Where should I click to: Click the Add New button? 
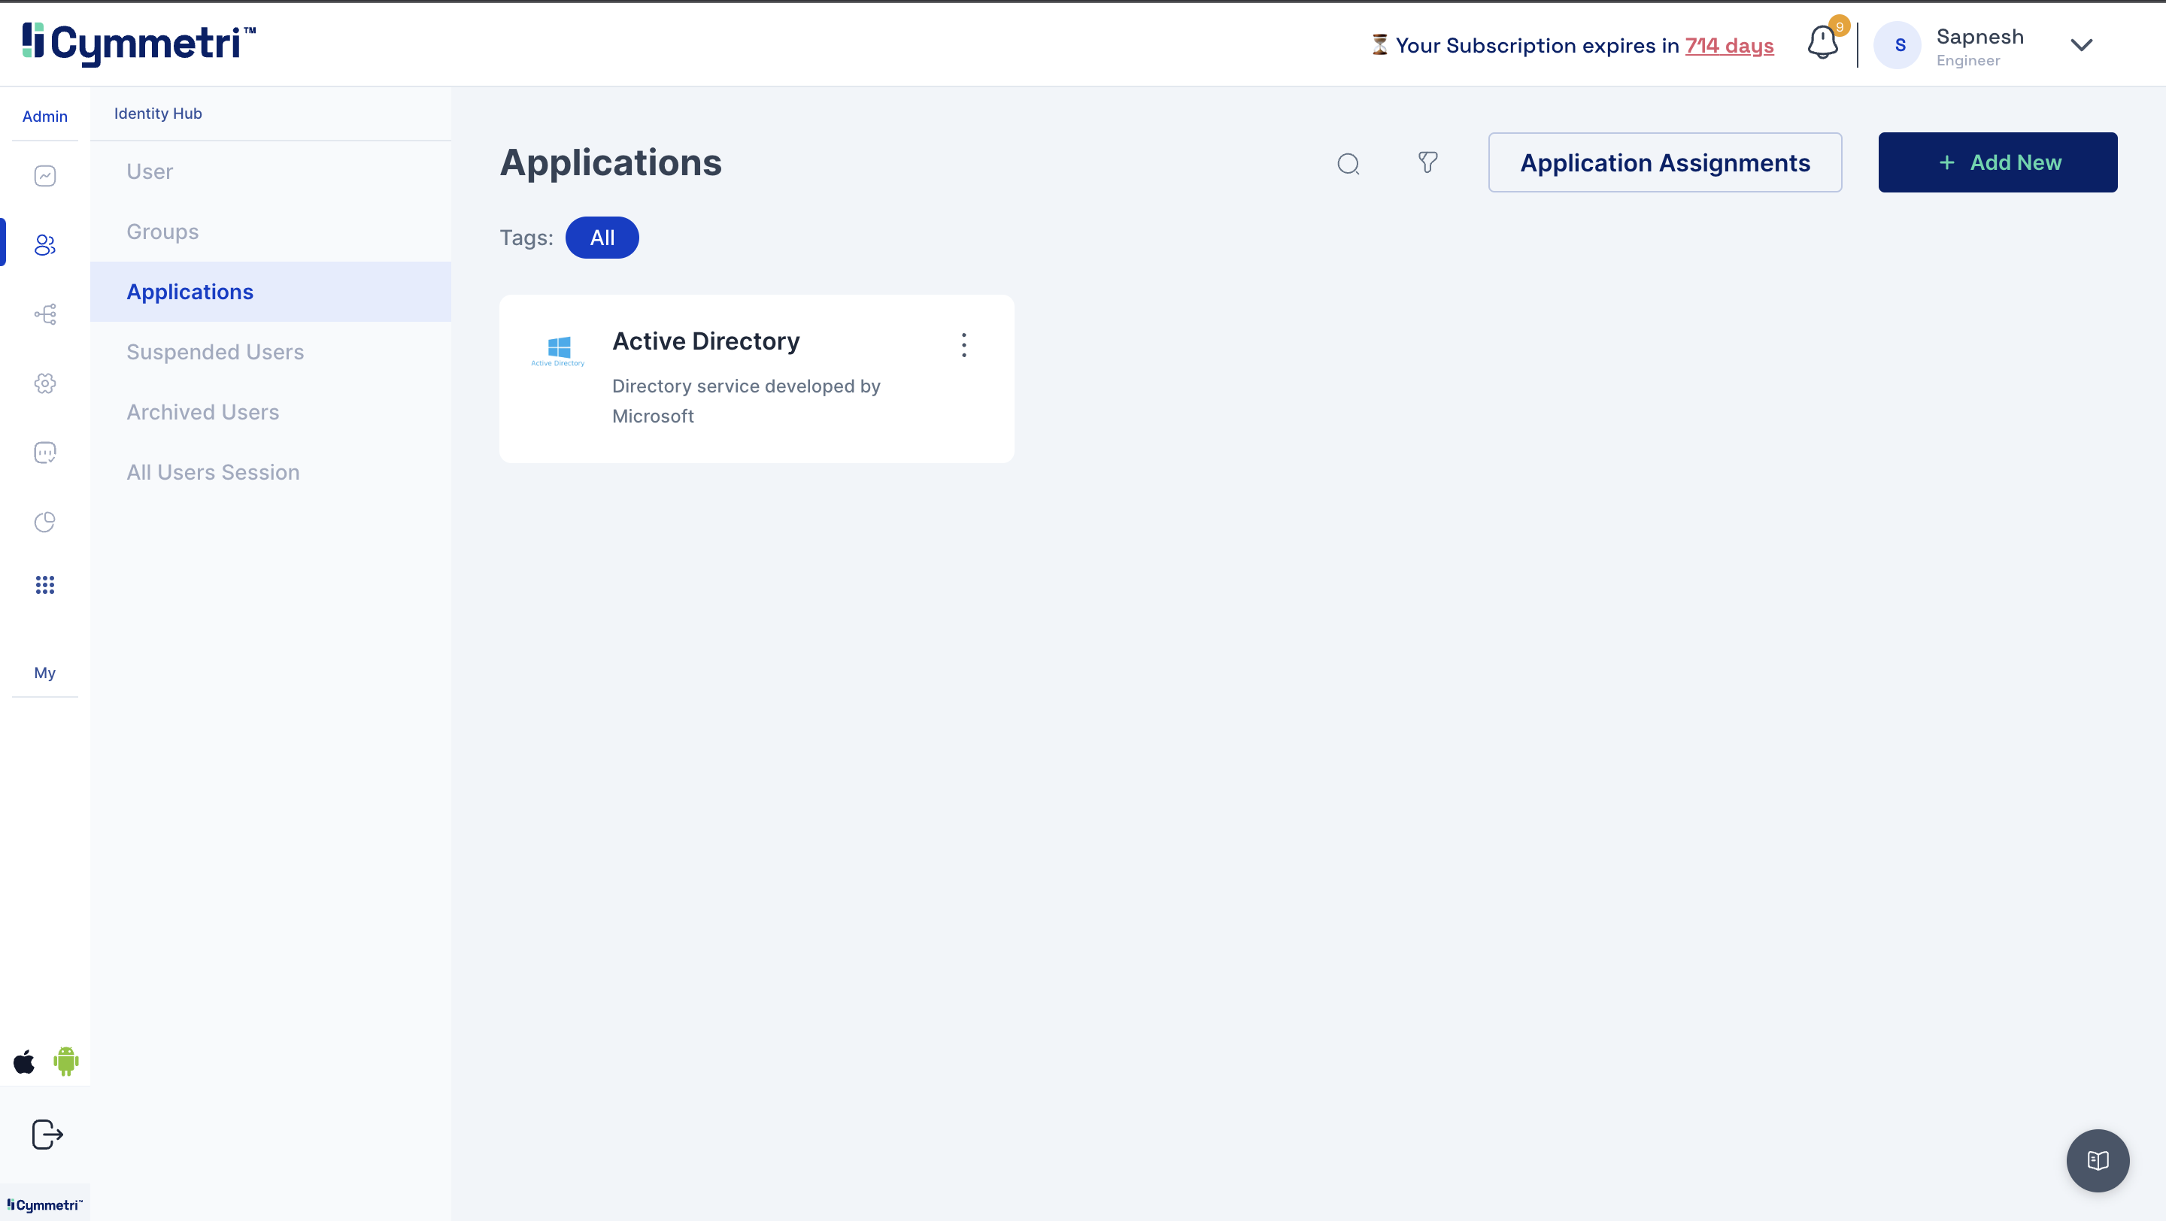point(1997,162)
